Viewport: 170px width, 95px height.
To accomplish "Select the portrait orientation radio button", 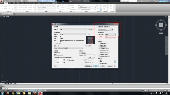I will (99, 60).
